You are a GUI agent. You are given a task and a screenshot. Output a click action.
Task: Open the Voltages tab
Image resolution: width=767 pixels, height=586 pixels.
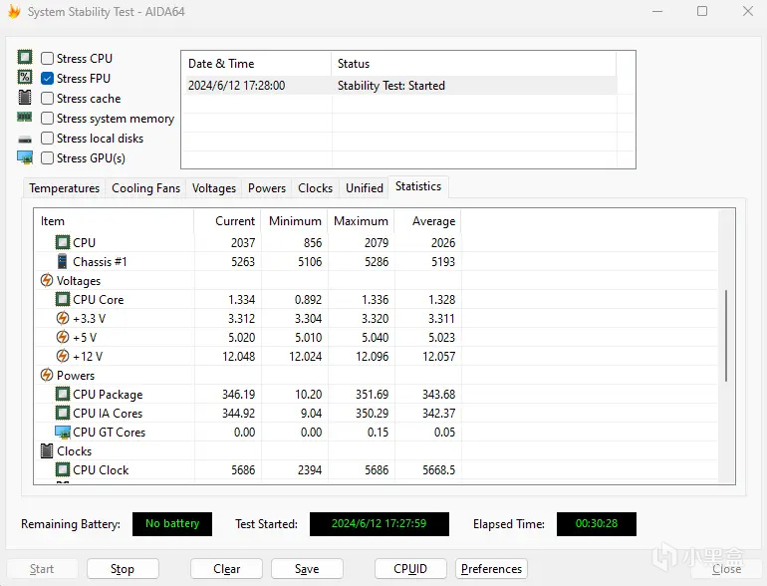pyautogui.click(x=214, y=188)
